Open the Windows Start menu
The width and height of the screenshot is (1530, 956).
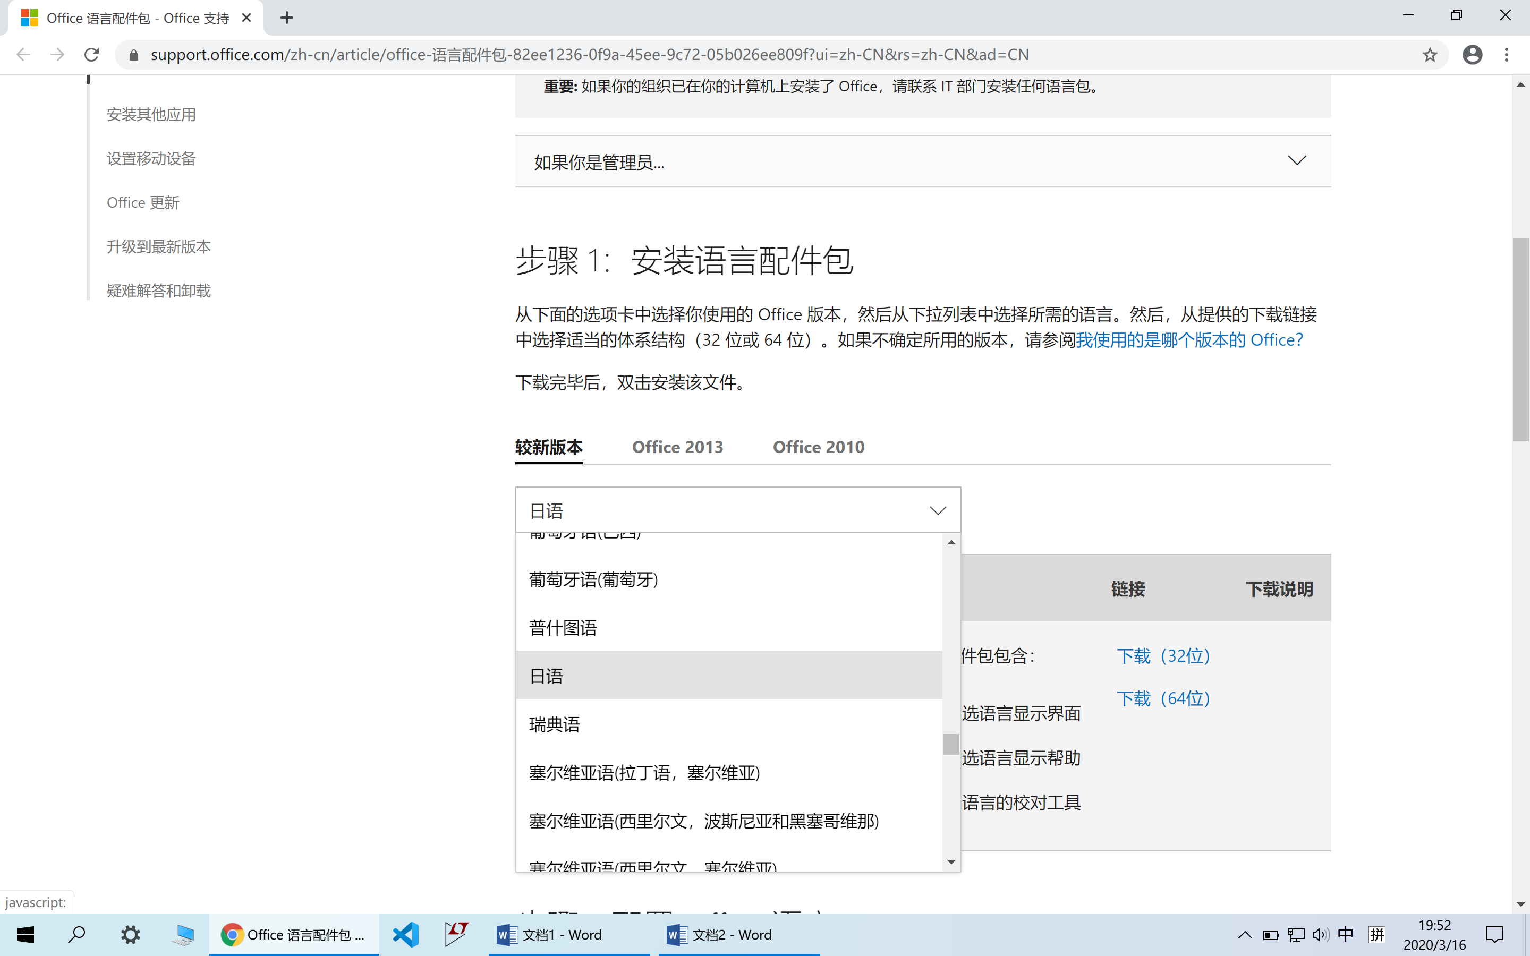[25, 935]
